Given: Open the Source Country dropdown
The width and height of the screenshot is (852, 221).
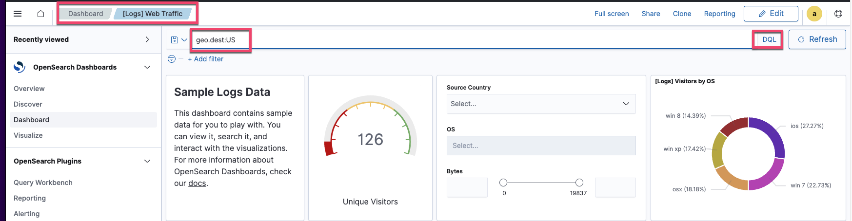Looking at the screenshot, I should point(541,104).
